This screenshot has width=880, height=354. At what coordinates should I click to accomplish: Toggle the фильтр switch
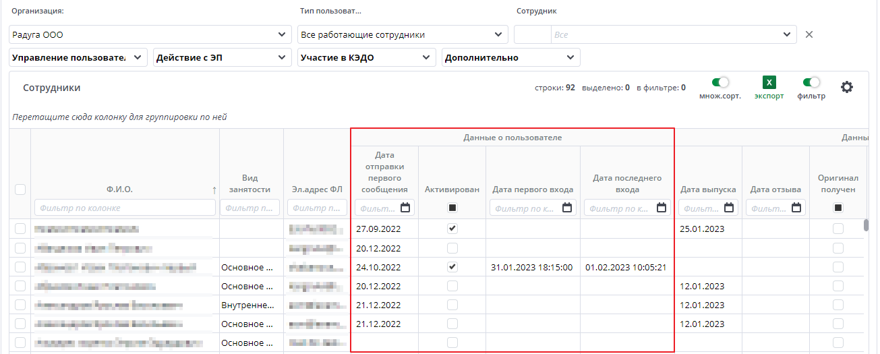(811, 82)
